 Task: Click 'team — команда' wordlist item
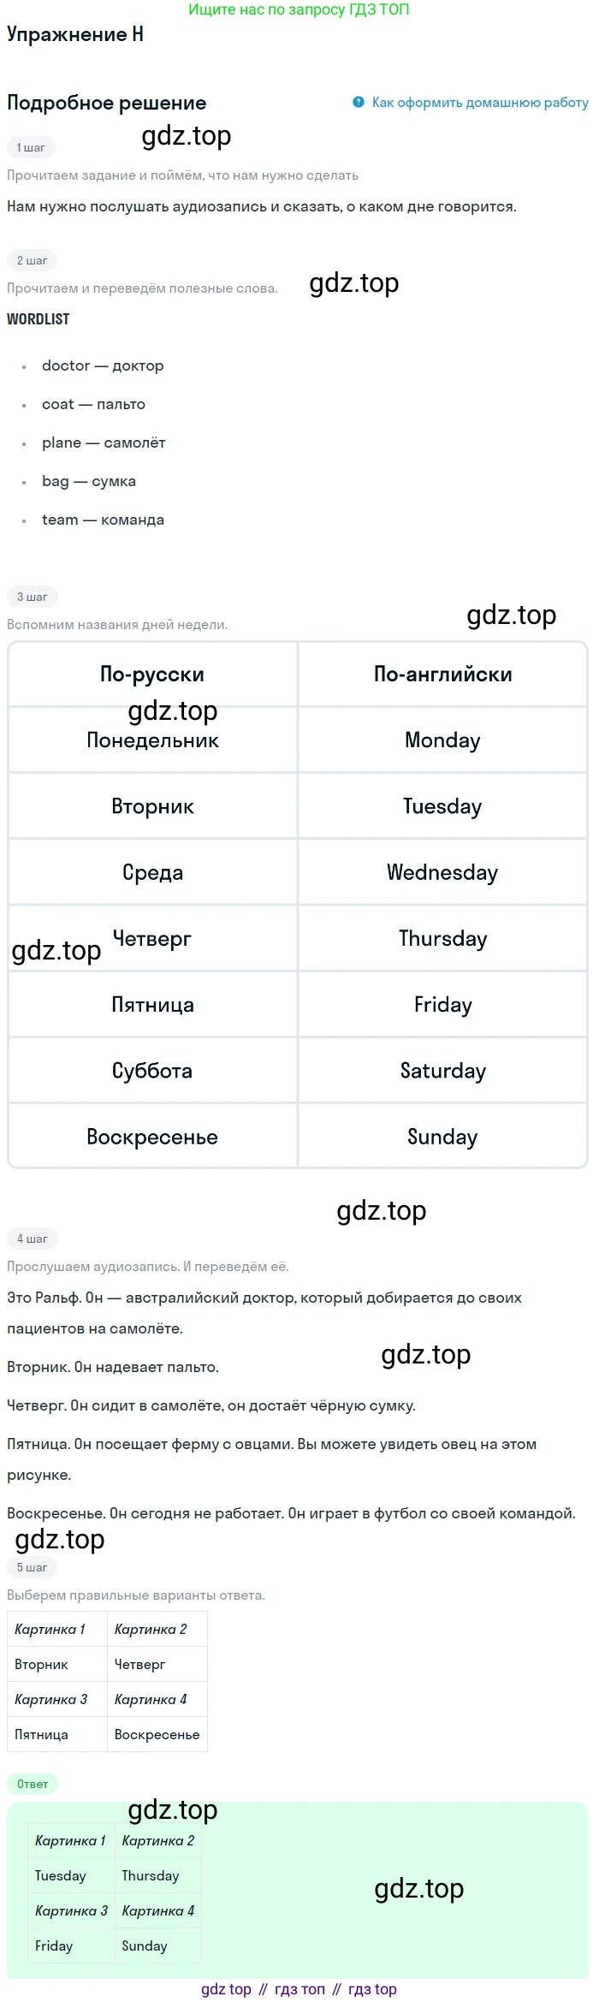(x=103, y=520)
